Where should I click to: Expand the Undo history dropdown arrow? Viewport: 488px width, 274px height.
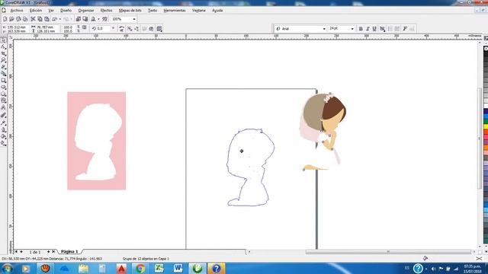point(60,19)
